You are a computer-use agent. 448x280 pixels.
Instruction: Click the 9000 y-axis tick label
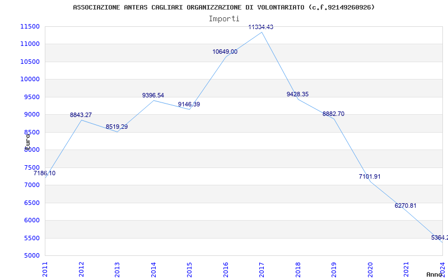pyautogui.click(x=31, y=115)
